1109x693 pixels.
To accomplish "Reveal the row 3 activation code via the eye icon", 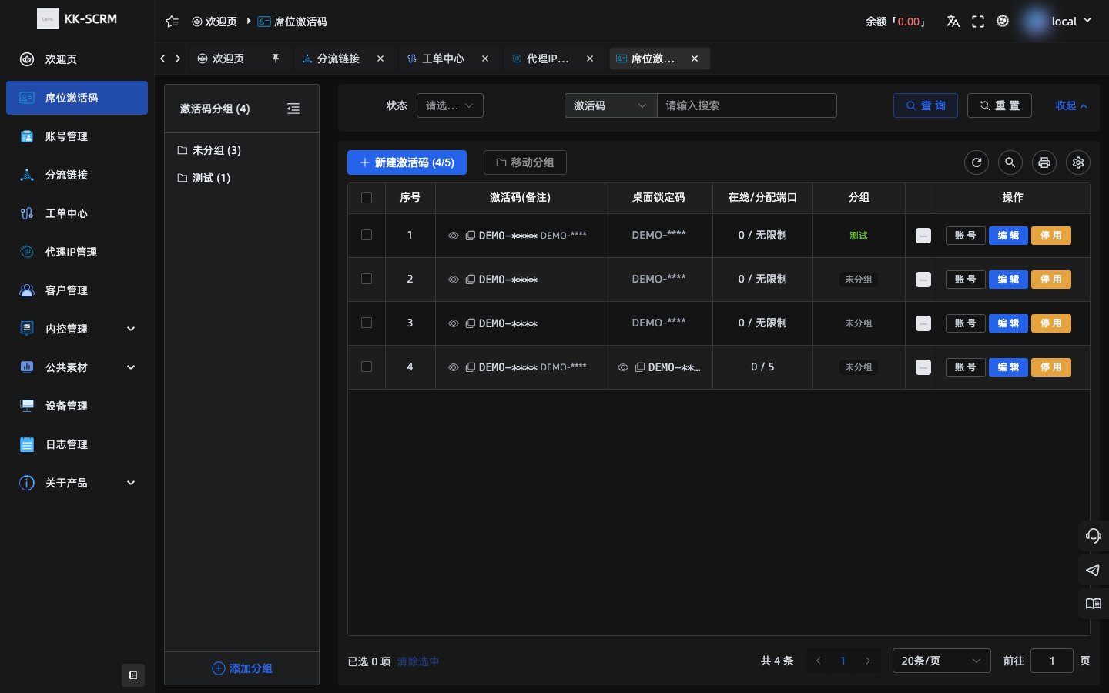I will (454, 323).
